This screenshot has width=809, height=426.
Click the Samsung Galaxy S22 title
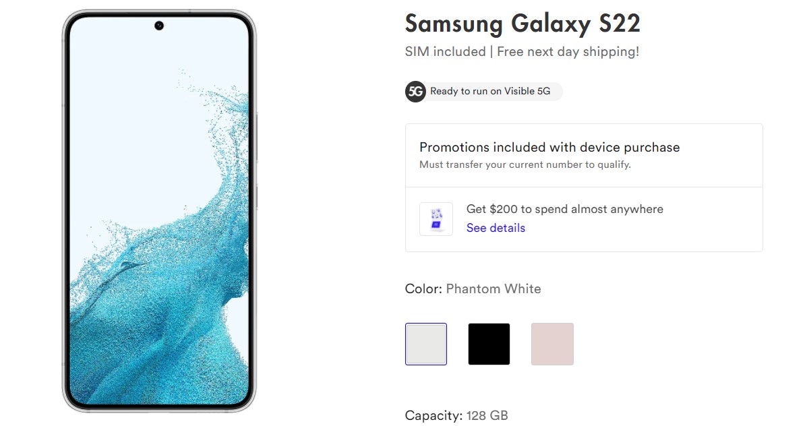pos(522,24)
